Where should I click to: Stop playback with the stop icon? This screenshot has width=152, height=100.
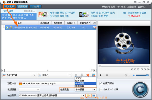[x=107, y=75]
